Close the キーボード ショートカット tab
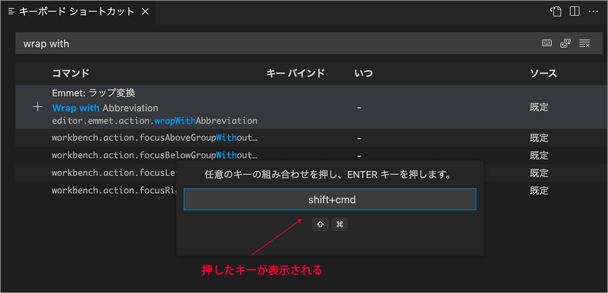Viewport: 608px width, 293px height. click(x=145, y=11)
